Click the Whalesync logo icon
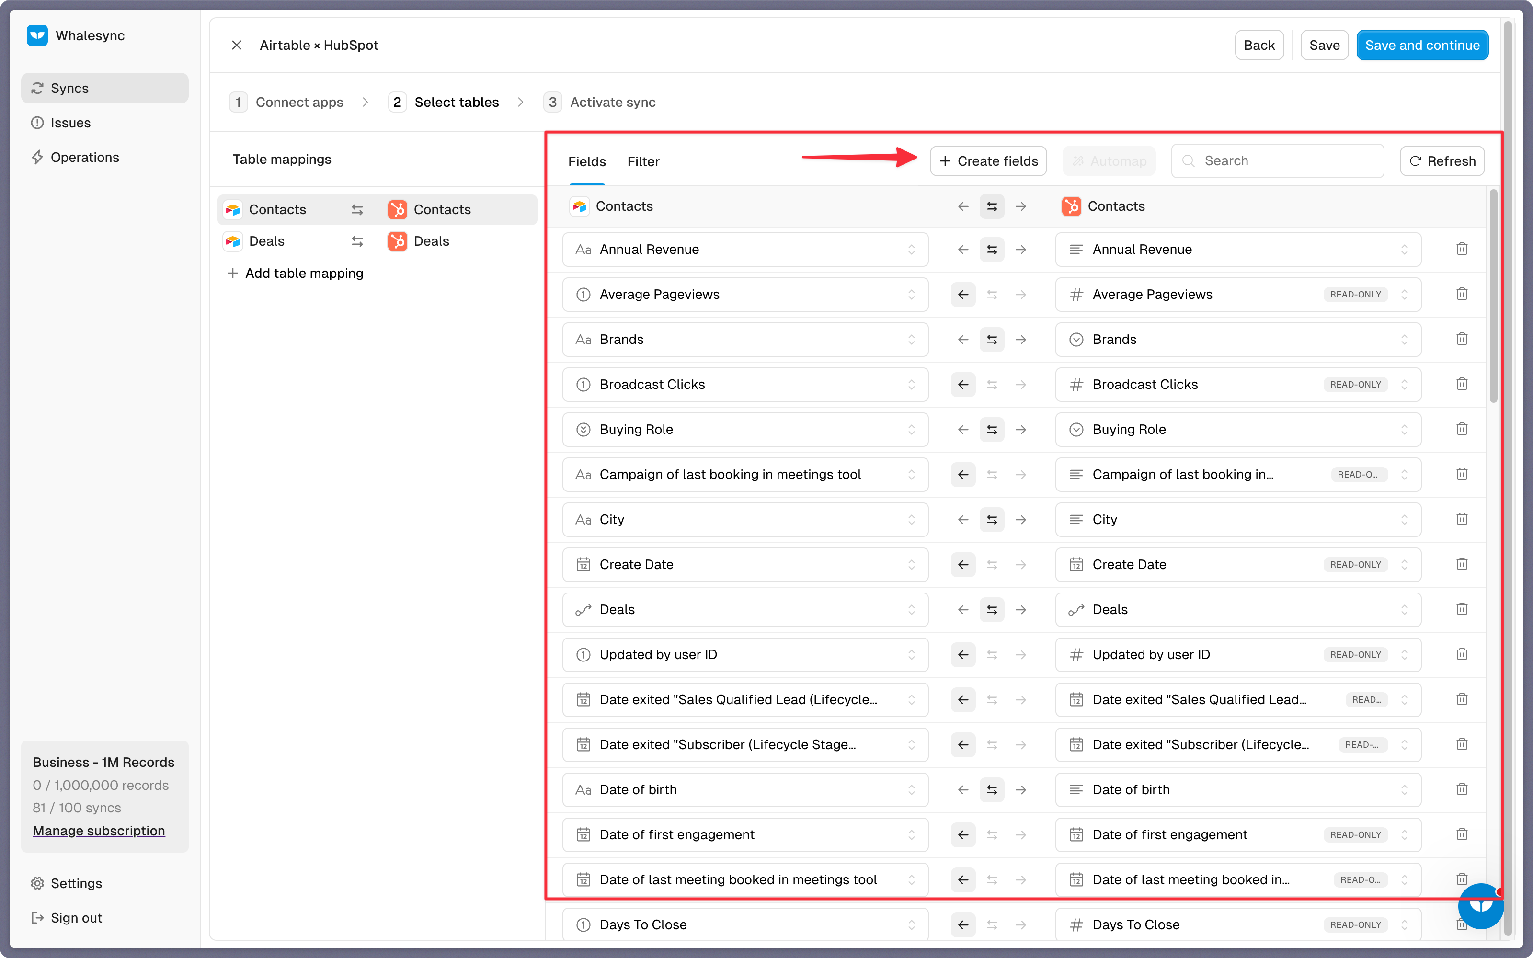The width and height of the screenshot is (1533, 958). click(x=37, y=35)
